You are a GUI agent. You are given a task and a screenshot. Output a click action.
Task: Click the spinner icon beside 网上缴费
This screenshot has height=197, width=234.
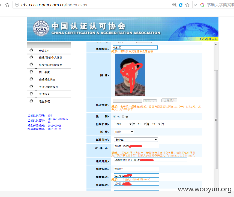coord(31,72)
